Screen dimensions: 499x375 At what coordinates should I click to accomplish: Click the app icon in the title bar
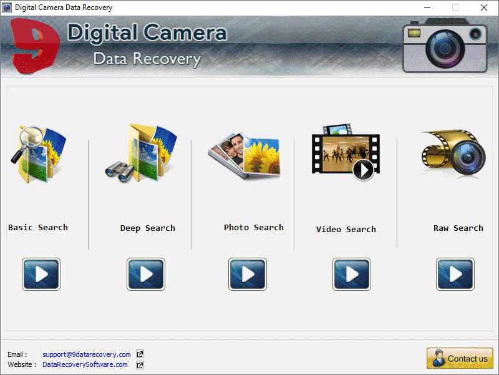coord(7,7)
